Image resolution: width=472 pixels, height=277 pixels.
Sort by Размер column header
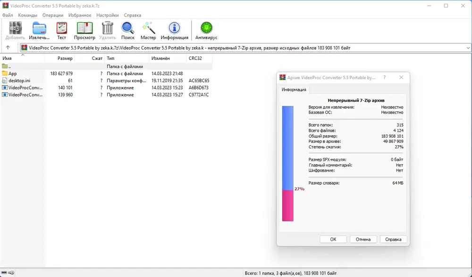[x=59, y=58]
